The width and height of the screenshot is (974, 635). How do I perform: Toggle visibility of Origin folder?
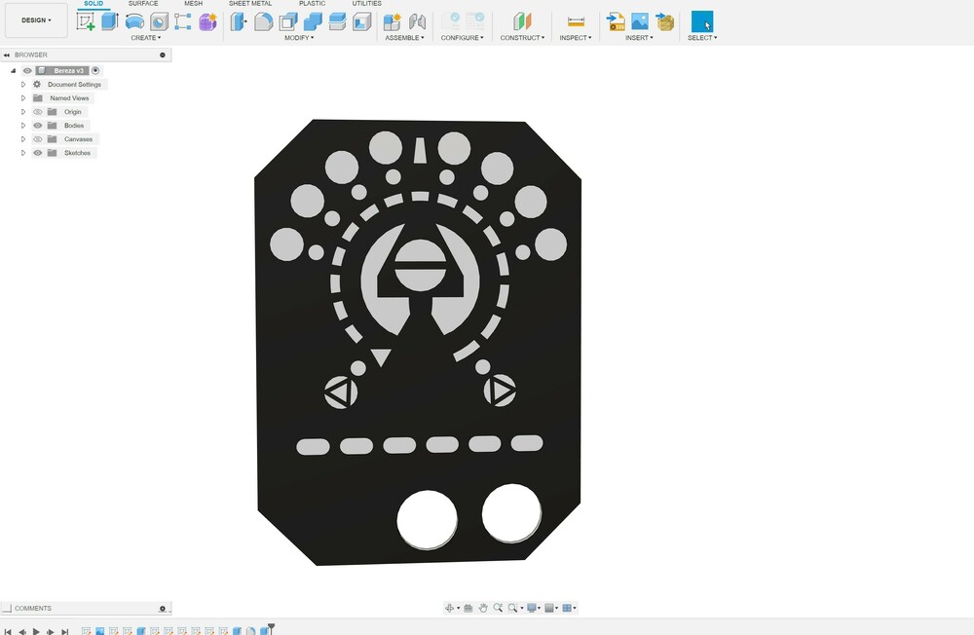pyautogui.click(x=38, y=112)
